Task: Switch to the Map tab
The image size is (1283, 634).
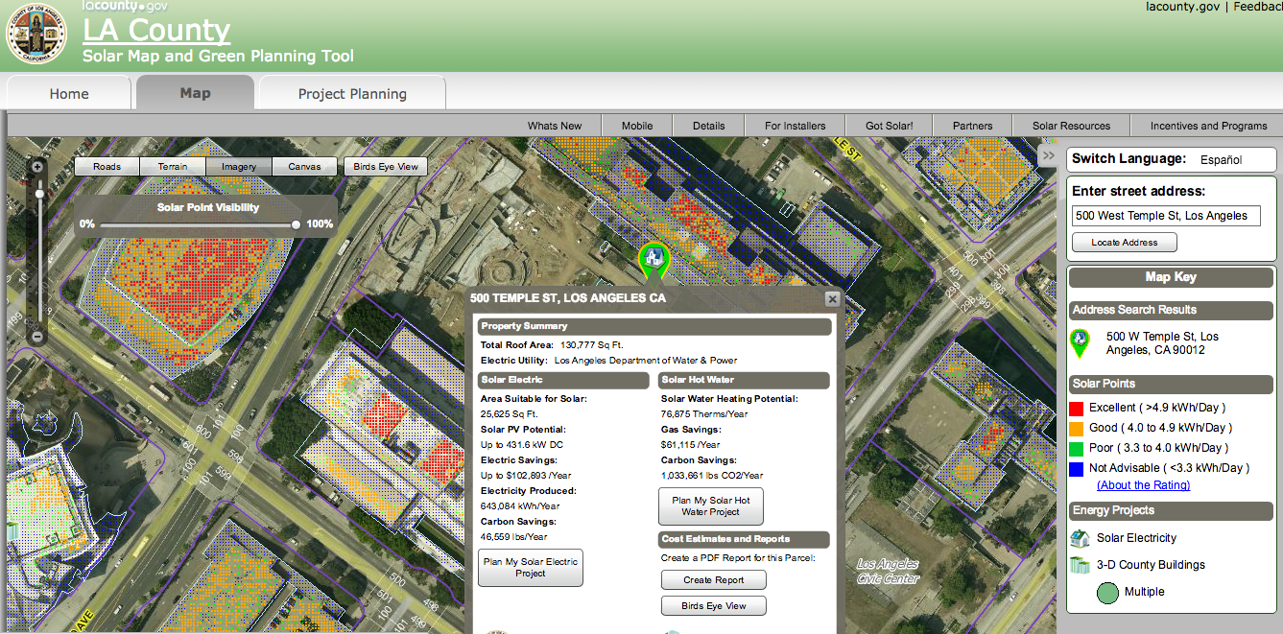Action: pyautogui.click(x=195, y=93)
